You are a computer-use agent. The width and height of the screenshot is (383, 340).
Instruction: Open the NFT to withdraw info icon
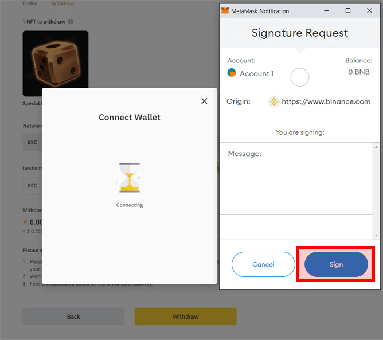click(71, 21)
